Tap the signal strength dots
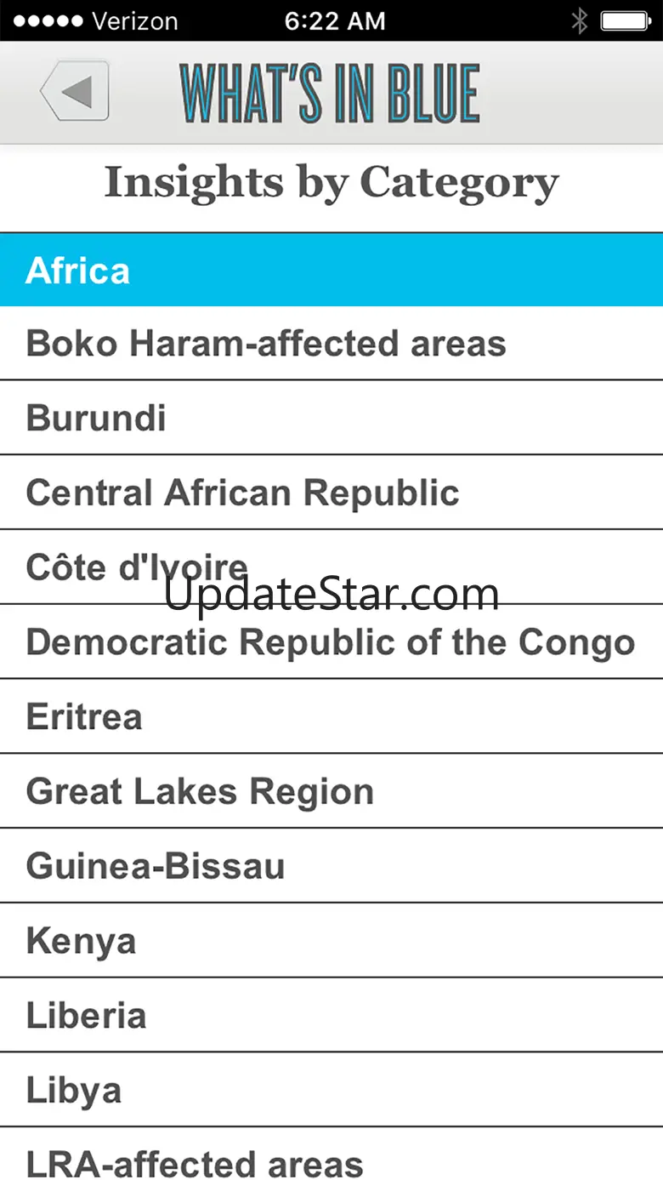The width and height of the screenshot is (663, 1180). (48, 21)
